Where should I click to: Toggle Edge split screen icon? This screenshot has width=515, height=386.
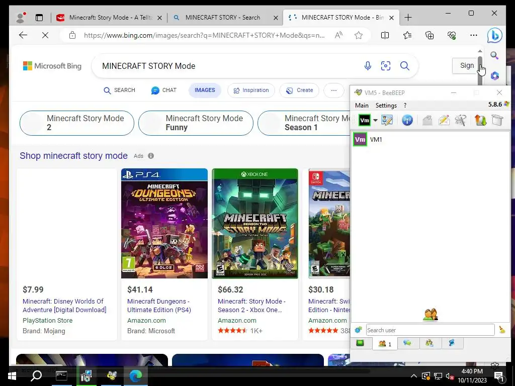point(385,35)
